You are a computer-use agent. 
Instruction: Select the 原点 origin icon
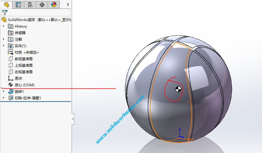click(x=11, y=78)
